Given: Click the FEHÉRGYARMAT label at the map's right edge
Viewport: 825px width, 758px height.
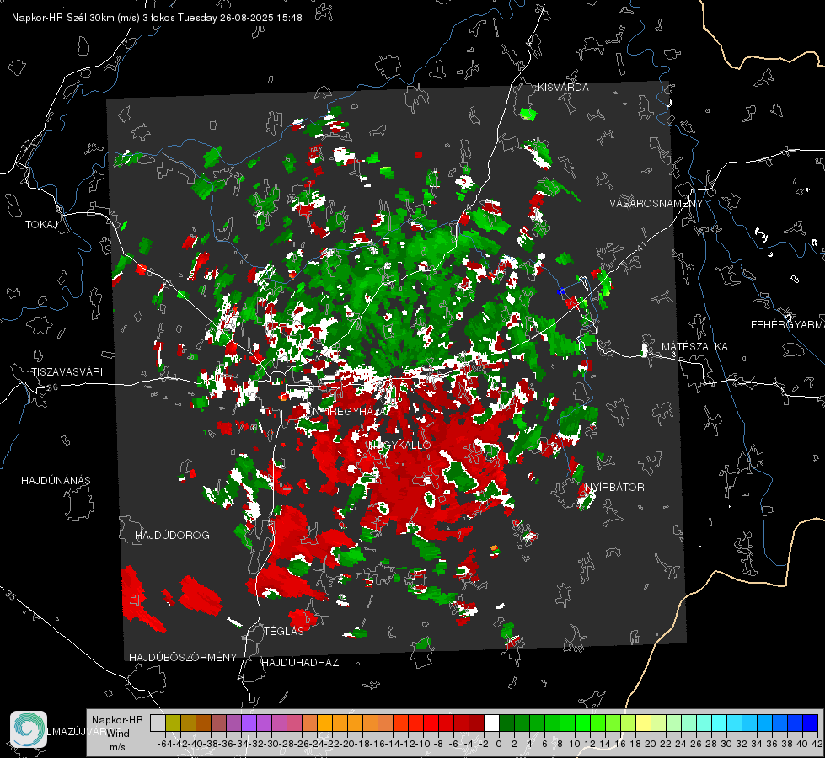Looking at the screenshot, I should tap(787, 325).
